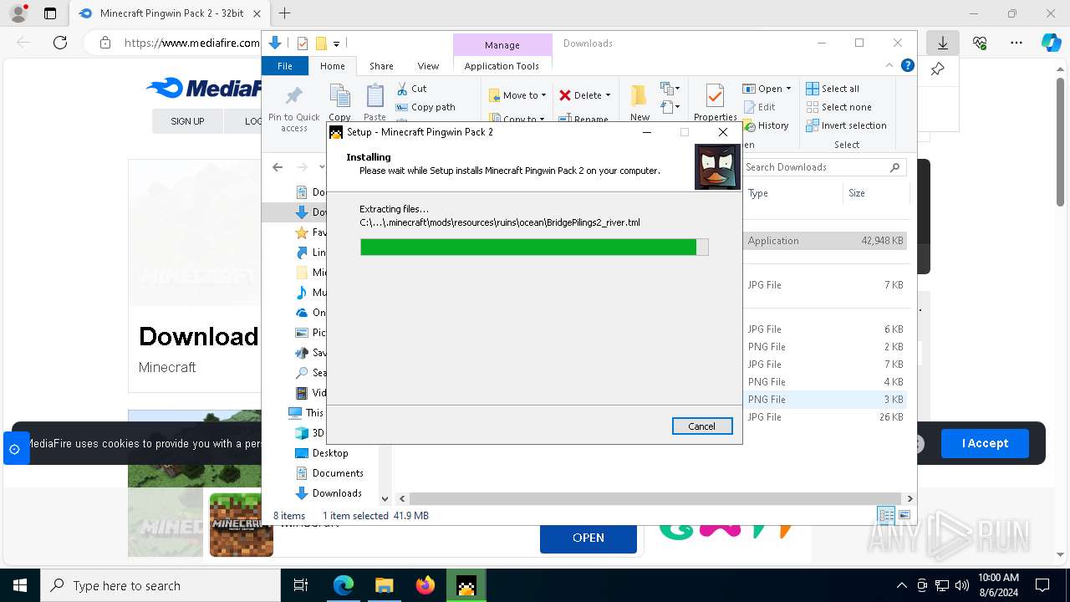This screenshot has height=602, width=1070.
Task: Switch to Details view layout
Action: [886, 515]
